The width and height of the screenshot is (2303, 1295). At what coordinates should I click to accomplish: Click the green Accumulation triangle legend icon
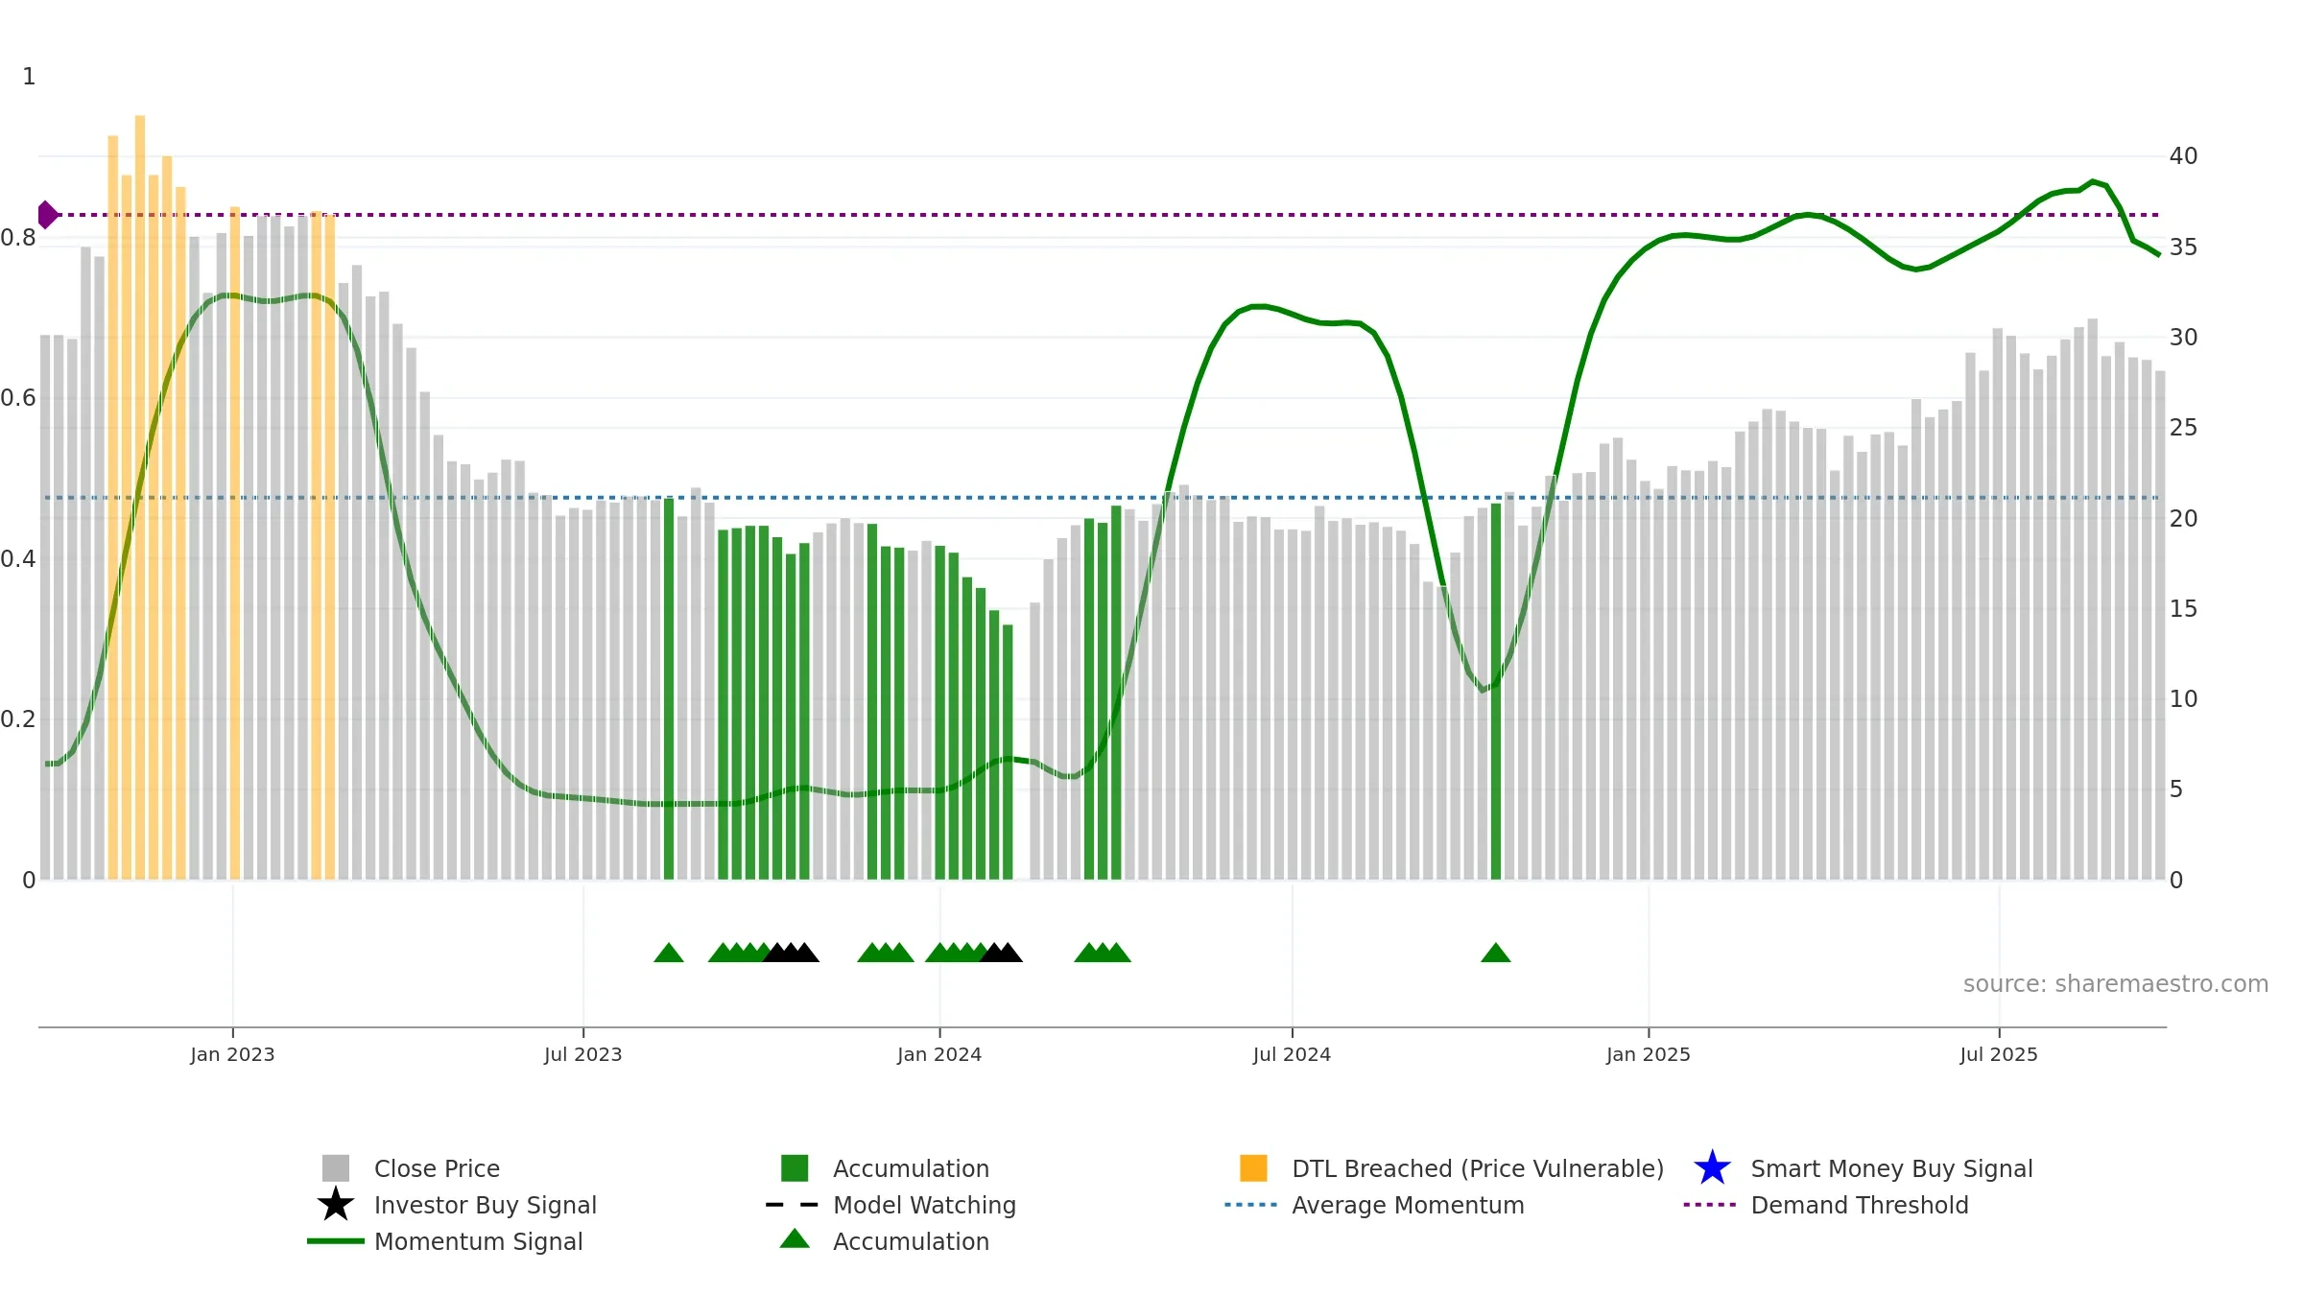[795, 1240]
